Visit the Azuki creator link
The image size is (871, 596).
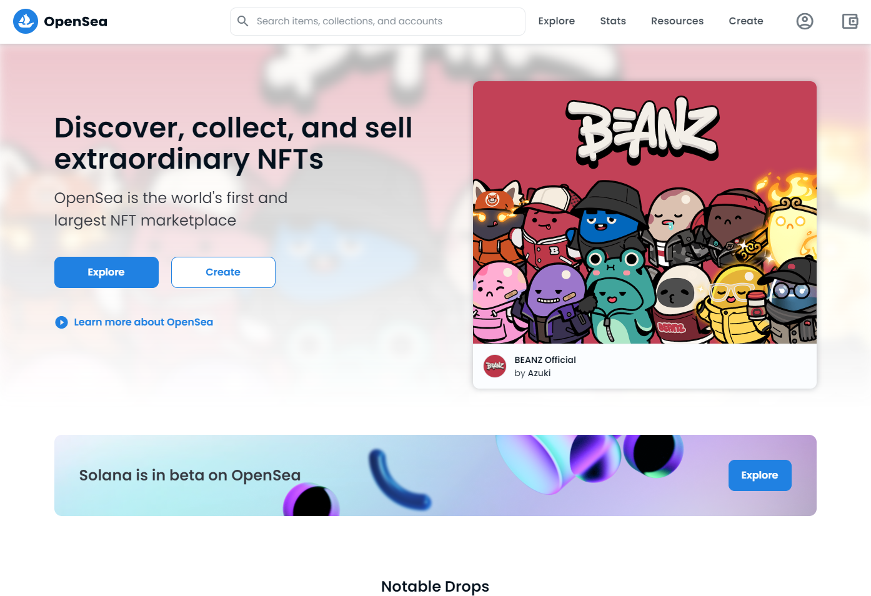pos(539,373)
